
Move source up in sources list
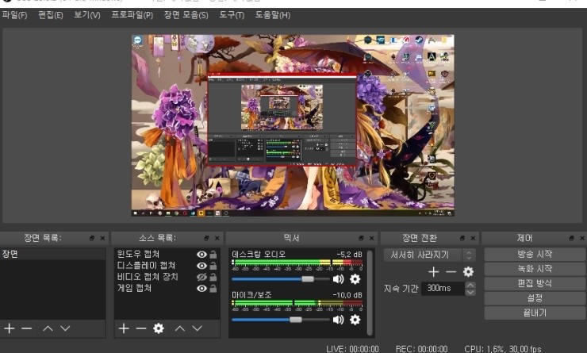click(180, 328)
